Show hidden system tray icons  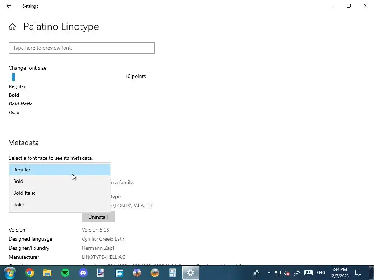point(269,273)
